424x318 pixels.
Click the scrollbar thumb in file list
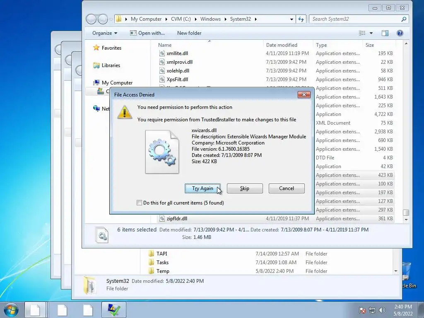[x=406, y=212]
